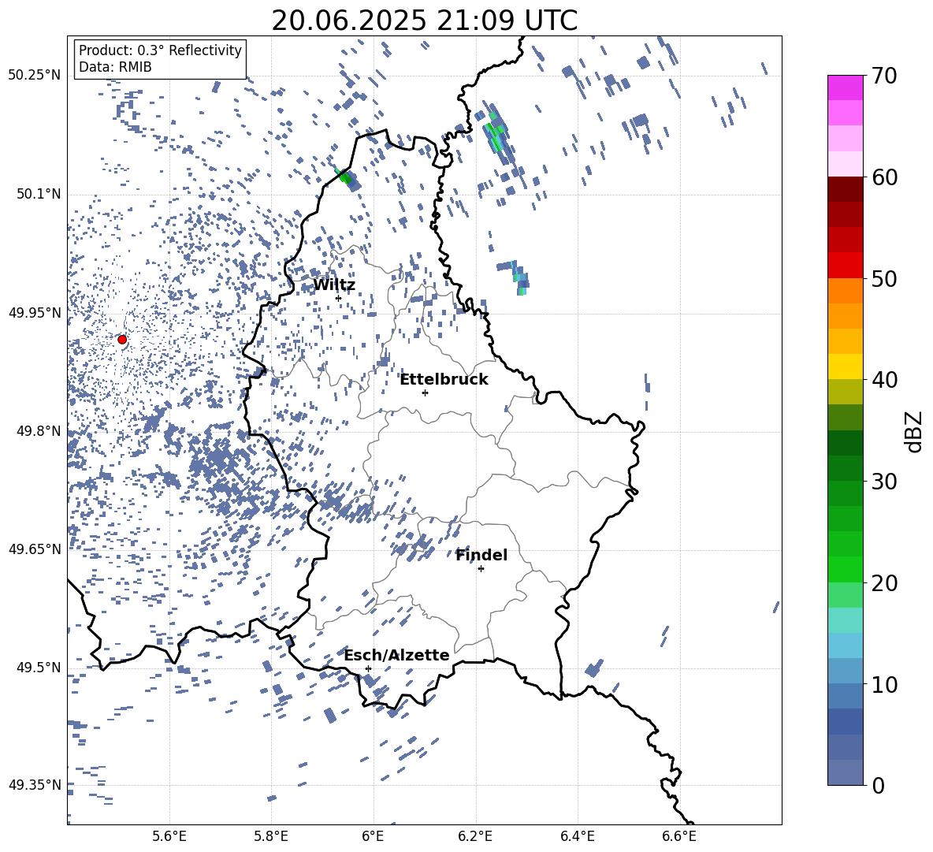Click the timestamp title 20.06.2025 21:09 UTC
This screenshot has height=852, width=933.
[x=424, y=20]
